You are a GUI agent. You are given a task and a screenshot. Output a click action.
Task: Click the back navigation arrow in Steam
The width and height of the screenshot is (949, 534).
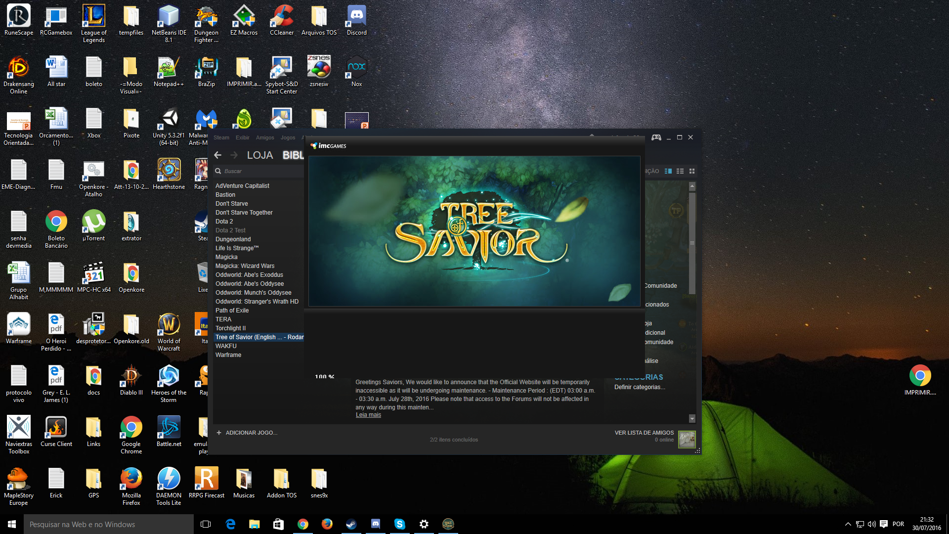(x=218, y=155)
